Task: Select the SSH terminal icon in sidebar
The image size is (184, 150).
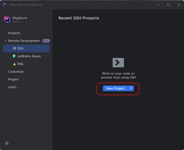Action: tap(15, 49)
